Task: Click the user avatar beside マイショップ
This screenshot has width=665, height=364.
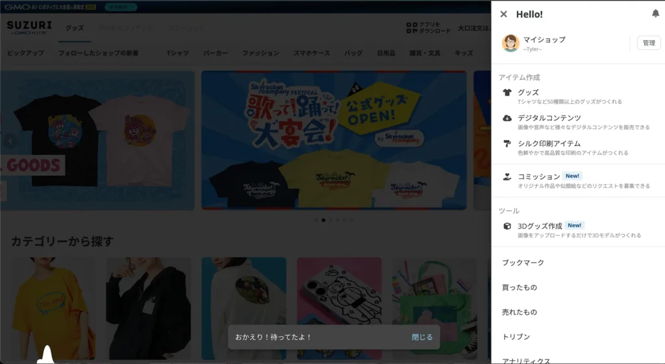Action: [x=510, y=43]
